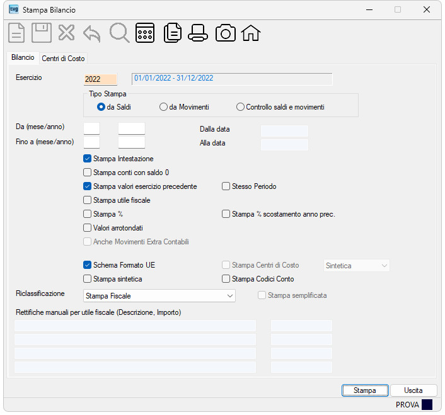This screenshot has width=445, height=415.
Task: Click the Uscita button
Action: tap(413, 390)
